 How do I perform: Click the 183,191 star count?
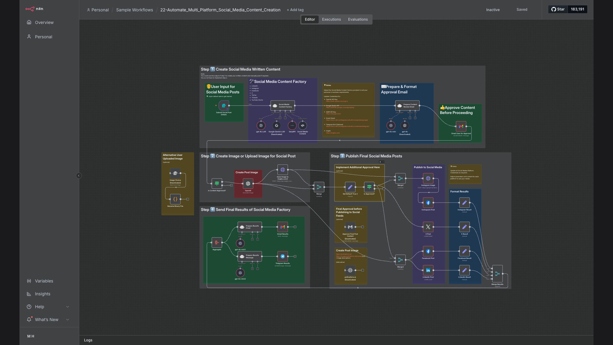click(578, 9)
